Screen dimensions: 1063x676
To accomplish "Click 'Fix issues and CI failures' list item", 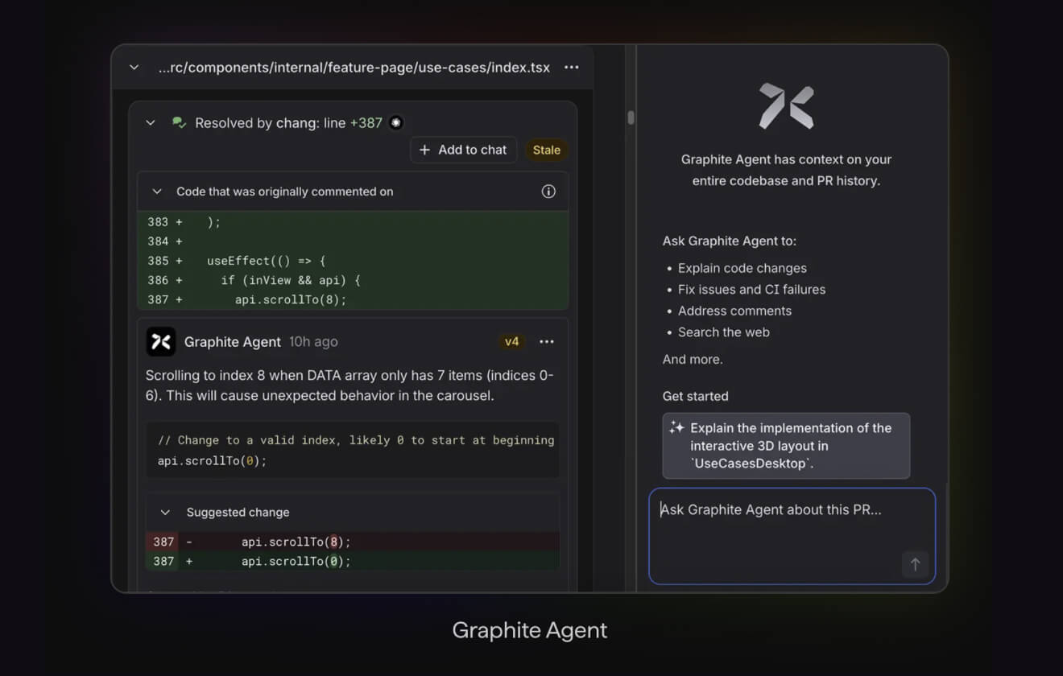I will [751, 290].
